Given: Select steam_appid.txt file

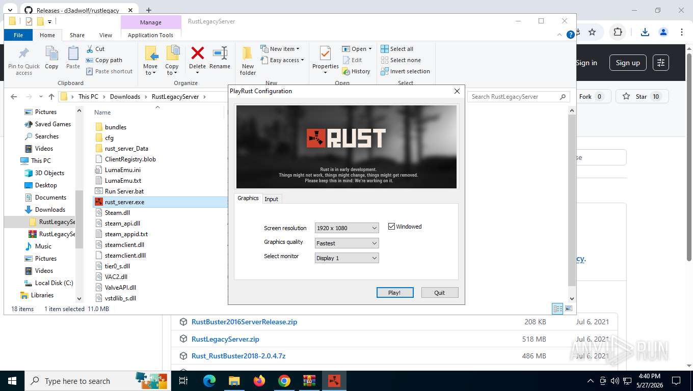Looking at the screenshot, I should pyautogui.click(x=126, y=234).
